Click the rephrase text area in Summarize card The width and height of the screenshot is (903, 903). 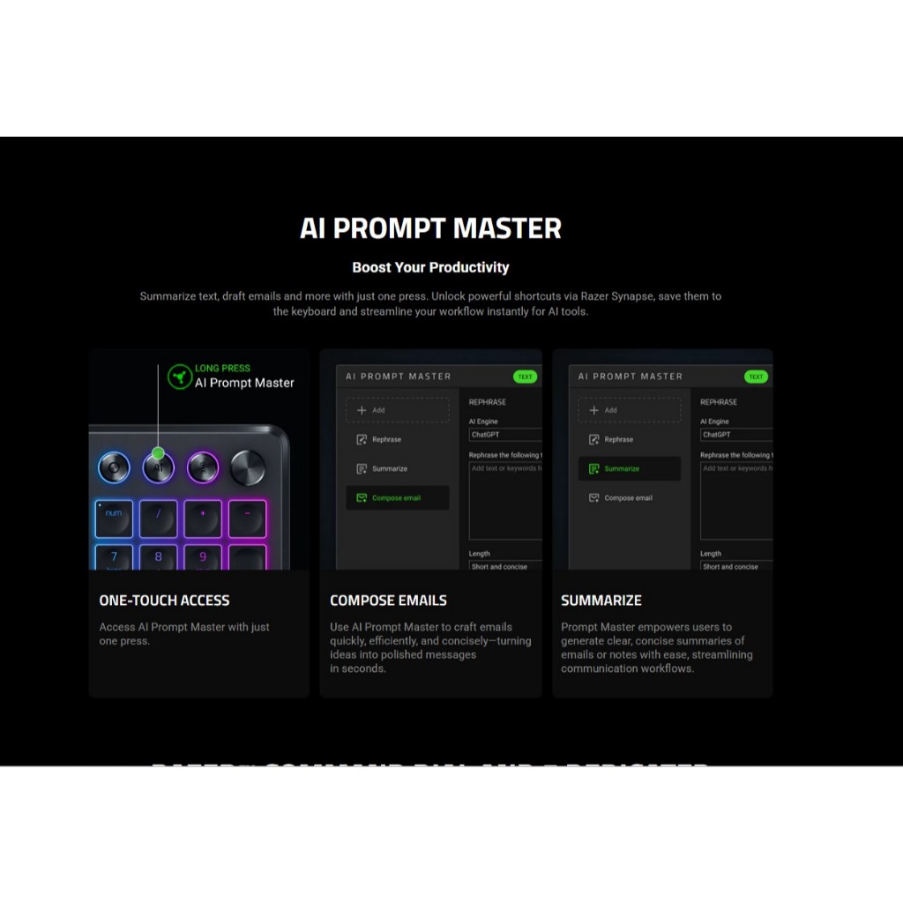(736, 501)
